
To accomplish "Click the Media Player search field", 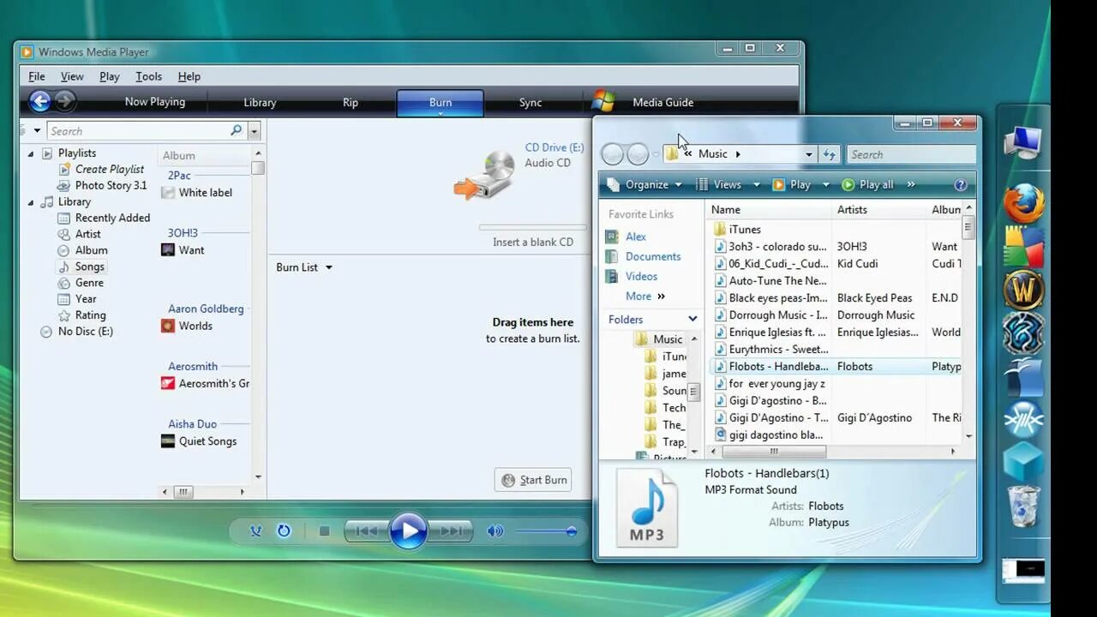I will tap(137, 131).
